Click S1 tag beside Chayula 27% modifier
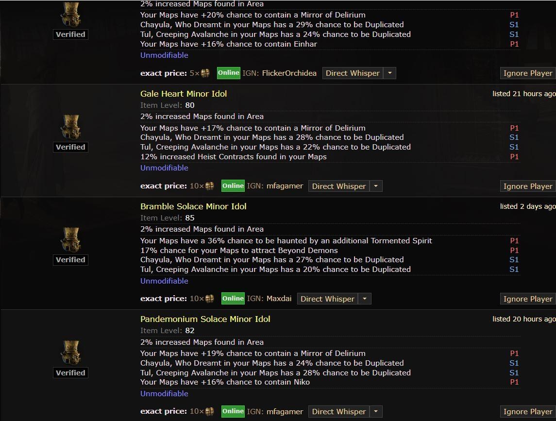Screen dimensions: 556x421 pyautogui.click(x=514, y=260)
